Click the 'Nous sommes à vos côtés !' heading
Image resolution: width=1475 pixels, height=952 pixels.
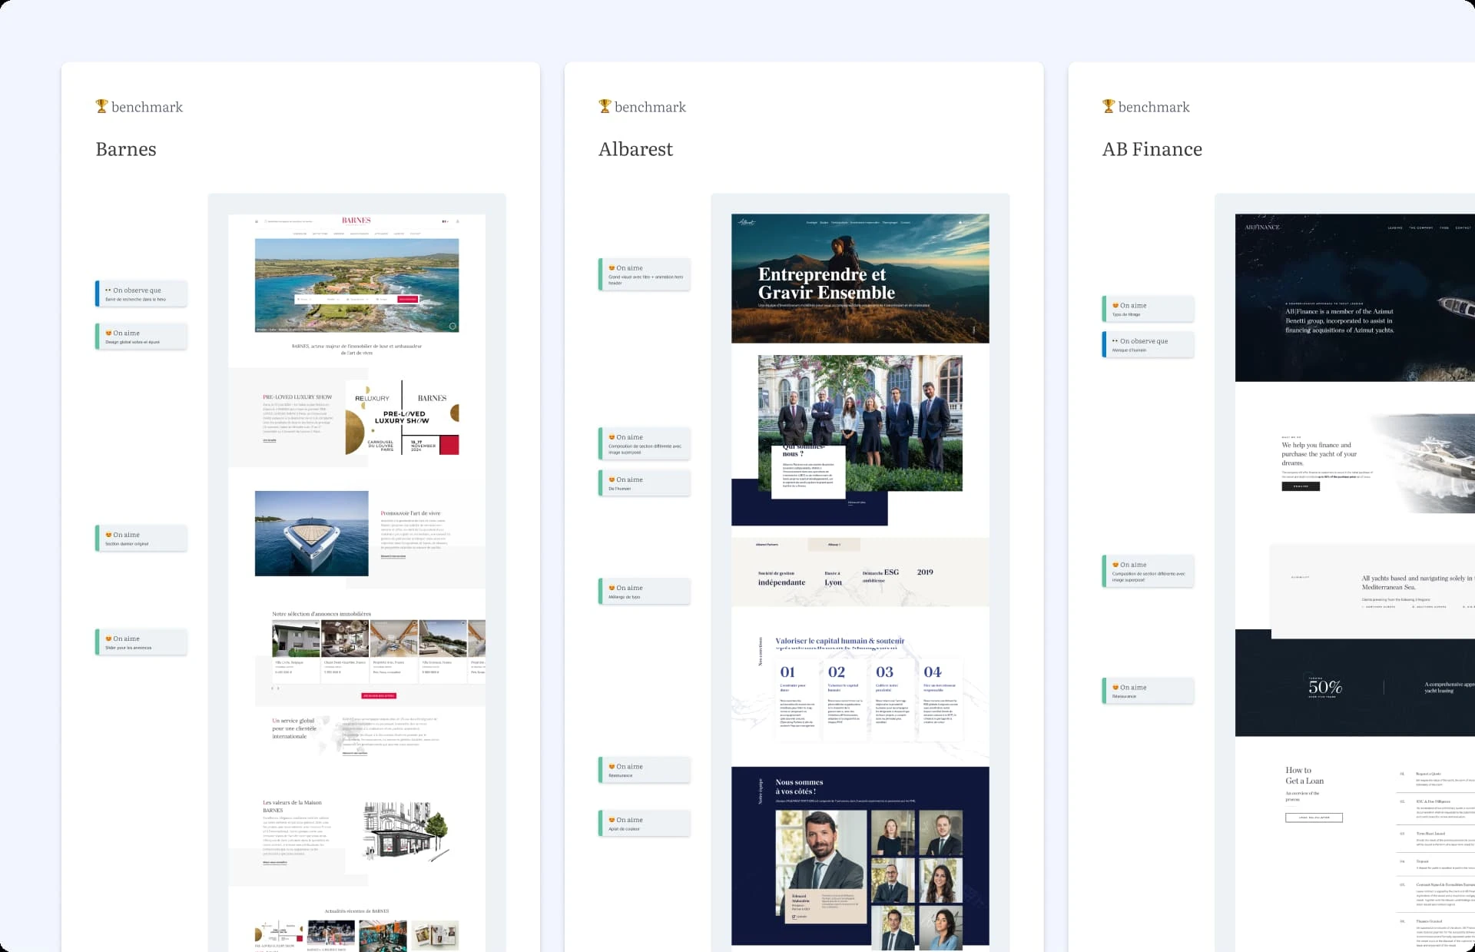pos(799,787)
